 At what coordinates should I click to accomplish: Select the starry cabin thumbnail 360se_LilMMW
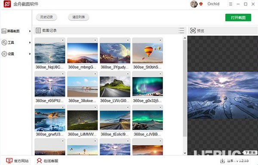click(83, 120)
